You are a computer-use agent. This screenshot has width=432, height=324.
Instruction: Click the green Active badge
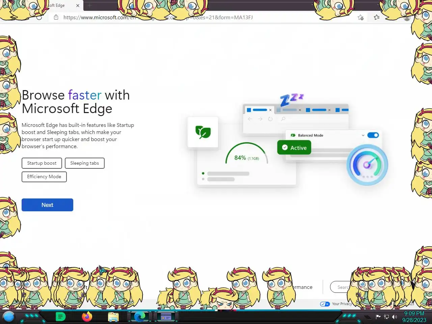coord(294,147)
